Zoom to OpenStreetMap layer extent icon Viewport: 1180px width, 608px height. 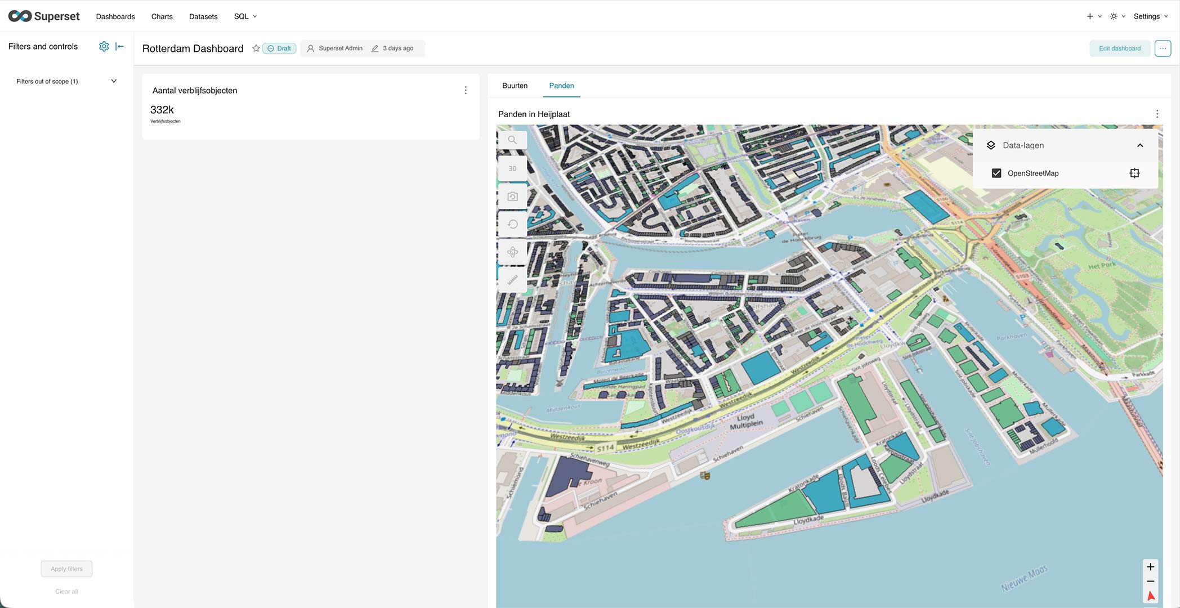(1134, 173)
